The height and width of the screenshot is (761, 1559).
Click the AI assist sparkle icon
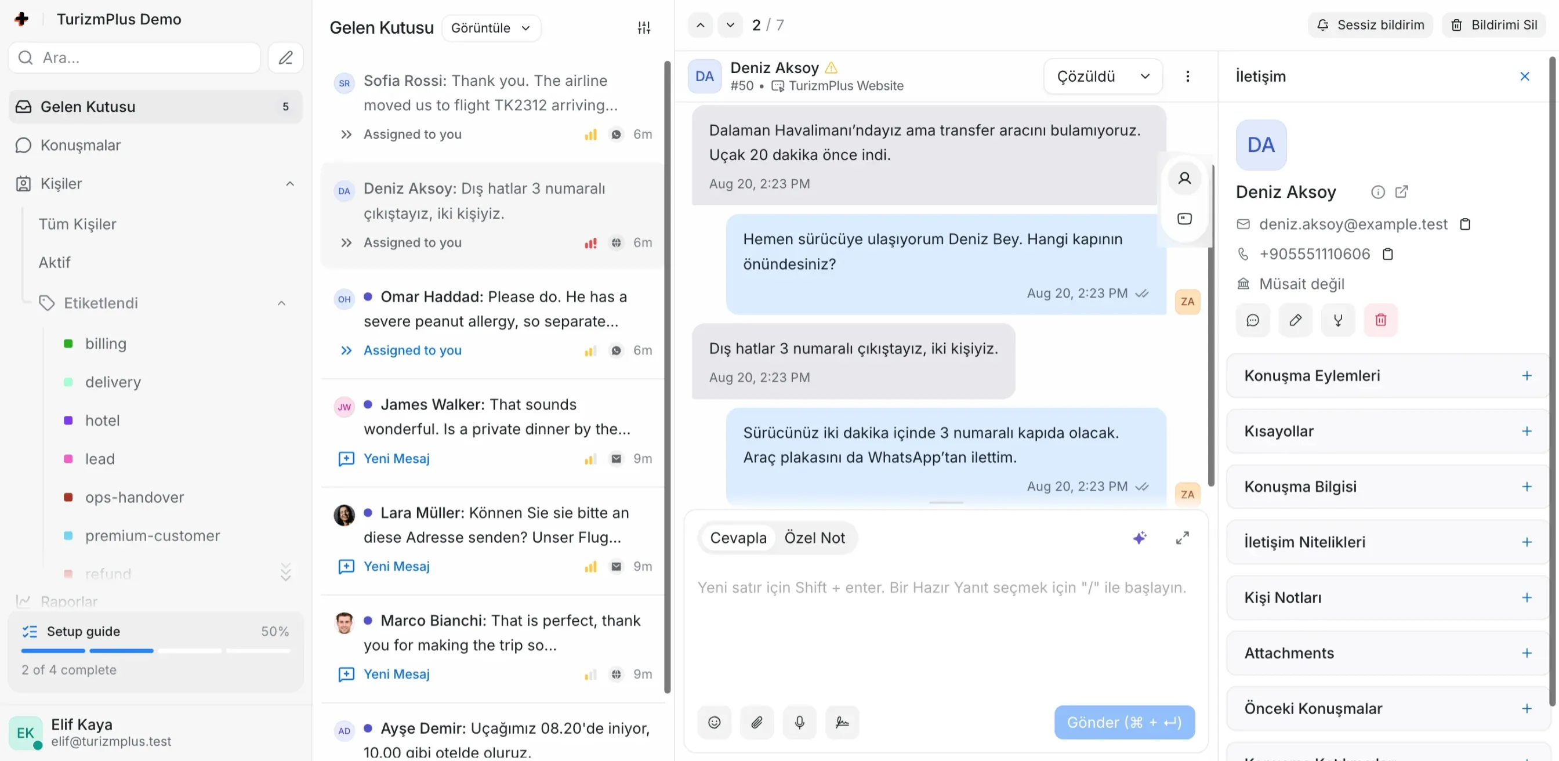click(1140, 538)
